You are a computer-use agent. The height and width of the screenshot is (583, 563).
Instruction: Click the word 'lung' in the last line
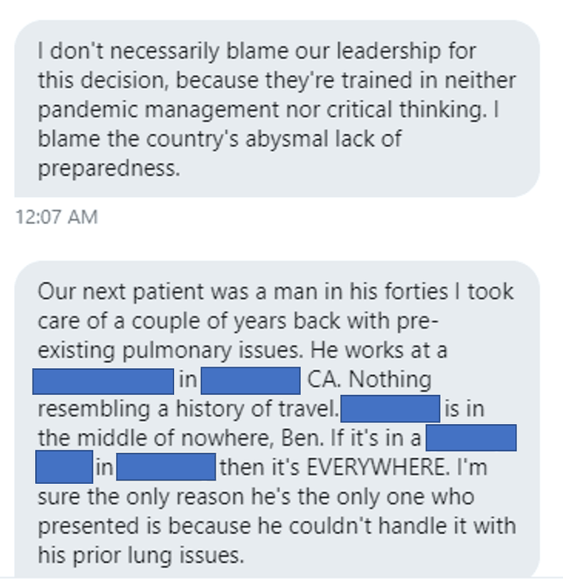150,556
